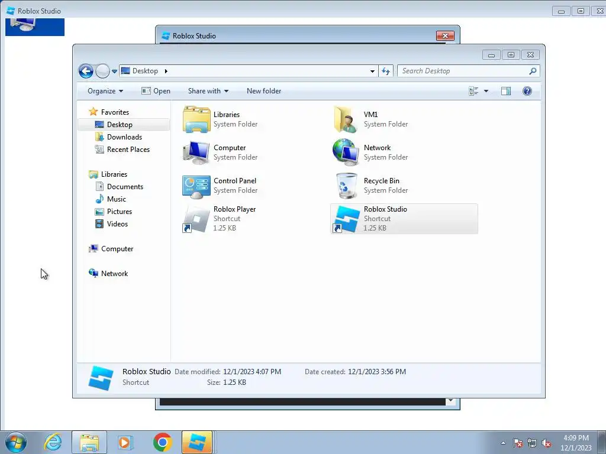Open Google Chrome from the taskbar
The image size is (606, 454).
coord(162,442)
